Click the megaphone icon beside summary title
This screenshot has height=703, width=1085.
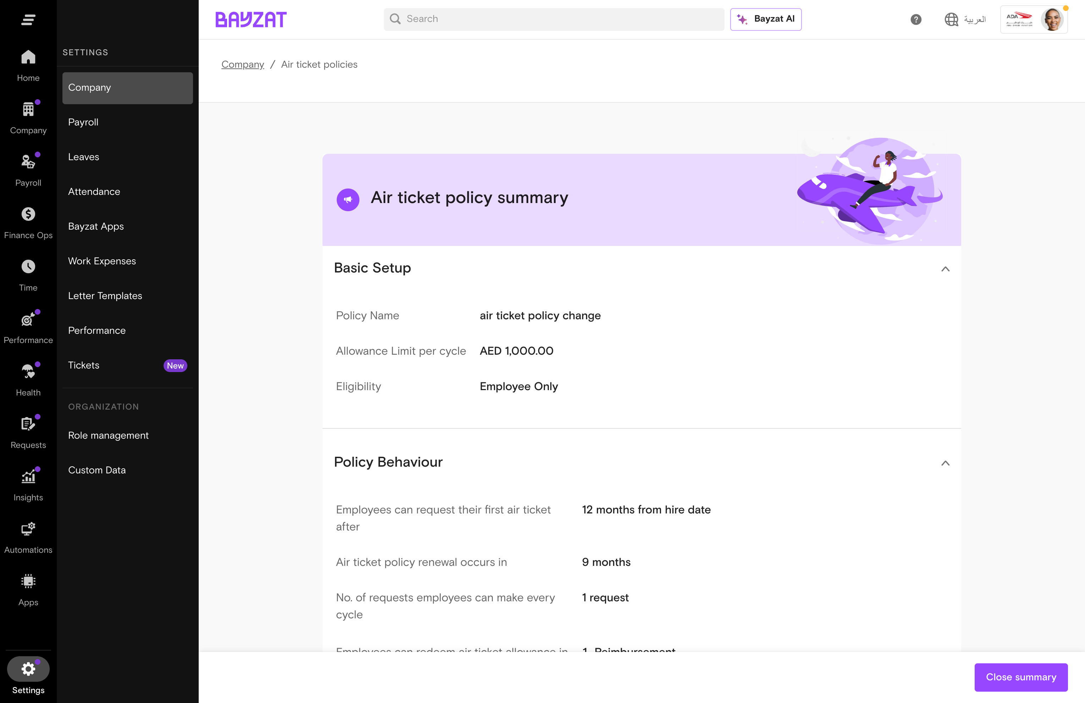(x=348, y=199)
